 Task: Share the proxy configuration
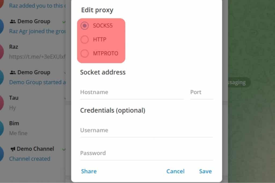coord(89,171)
